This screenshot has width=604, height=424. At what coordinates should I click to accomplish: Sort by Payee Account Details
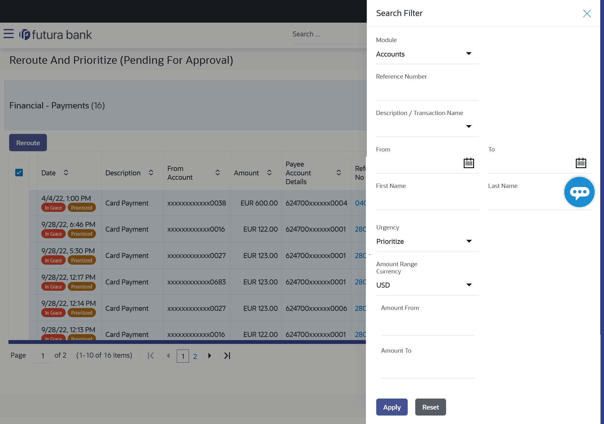[x=338, y=173]
